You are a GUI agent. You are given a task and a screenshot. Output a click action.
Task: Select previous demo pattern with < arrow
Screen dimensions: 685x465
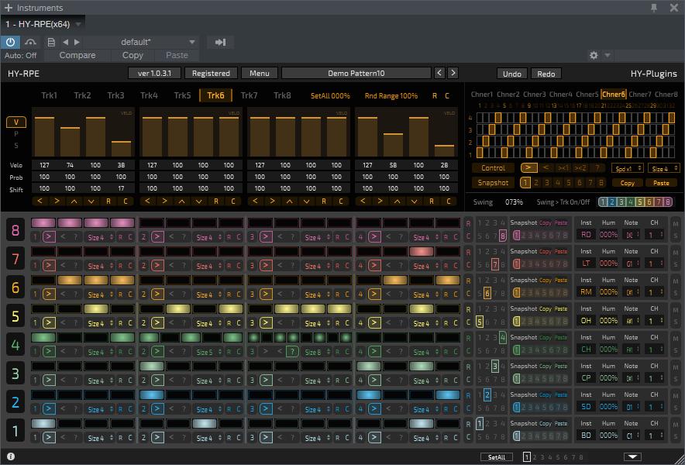pos(439,73)
